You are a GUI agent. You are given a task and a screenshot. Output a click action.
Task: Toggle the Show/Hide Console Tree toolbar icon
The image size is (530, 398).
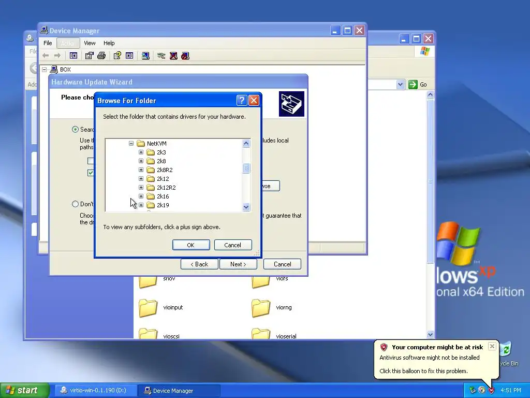pyautogui.click(x=73, y=55)
